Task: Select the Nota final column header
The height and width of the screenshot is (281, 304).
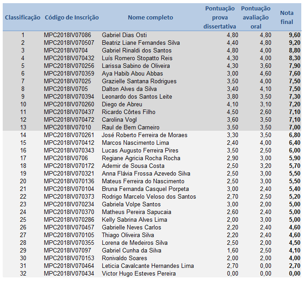Action: (x=287, y=18)
